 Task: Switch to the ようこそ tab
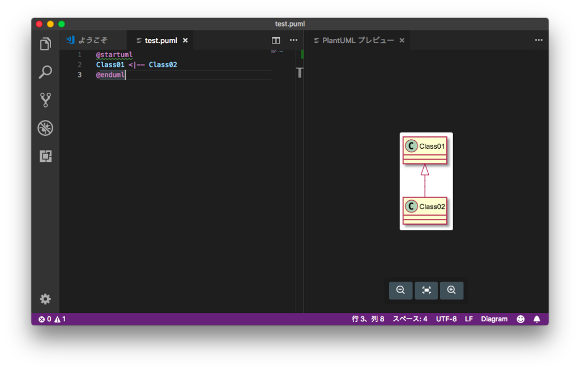[x=93, y=40]
